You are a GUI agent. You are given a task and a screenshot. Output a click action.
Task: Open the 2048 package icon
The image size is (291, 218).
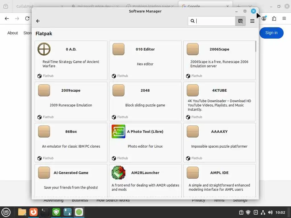click(119, 90)
